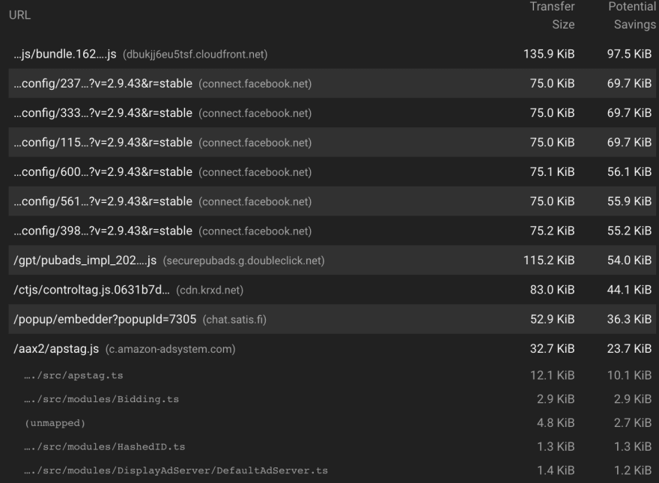Open the config/600 facebook URL

point(103,172)
